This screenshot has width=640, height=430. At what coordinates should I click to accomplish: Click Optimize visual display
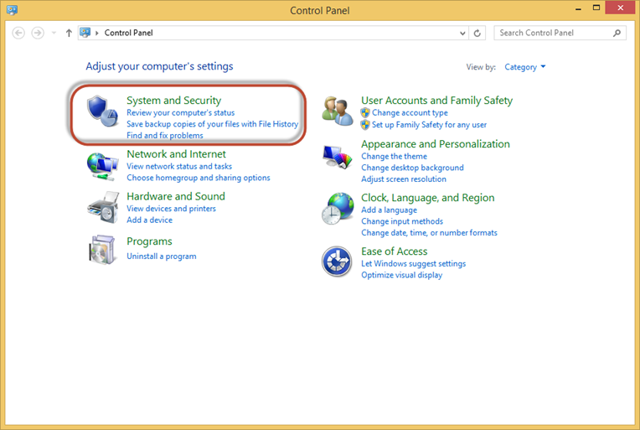[401, 275]
